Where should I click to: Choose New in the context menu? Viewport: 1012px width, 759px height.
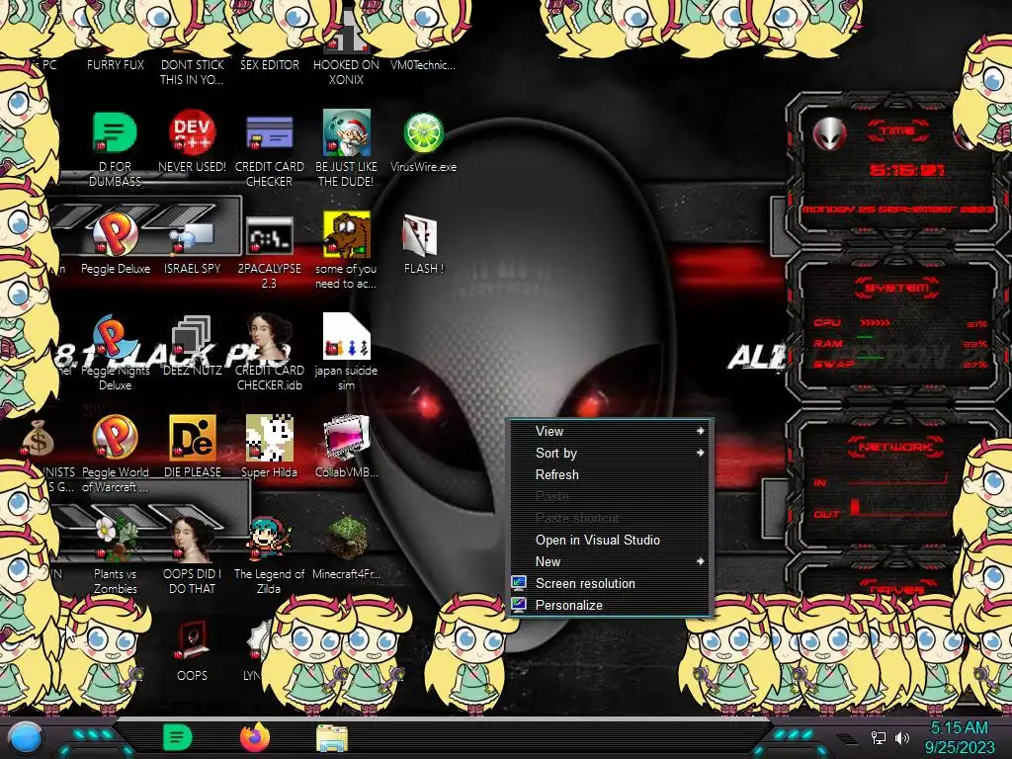610,561
